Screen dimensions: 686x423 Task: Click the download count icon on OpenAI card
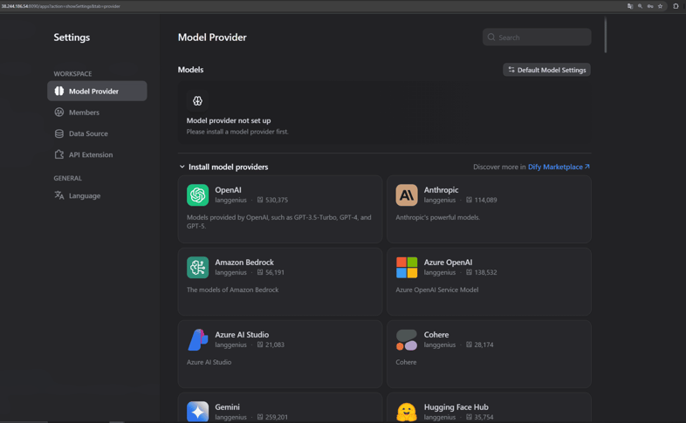(x=260, y=200)
